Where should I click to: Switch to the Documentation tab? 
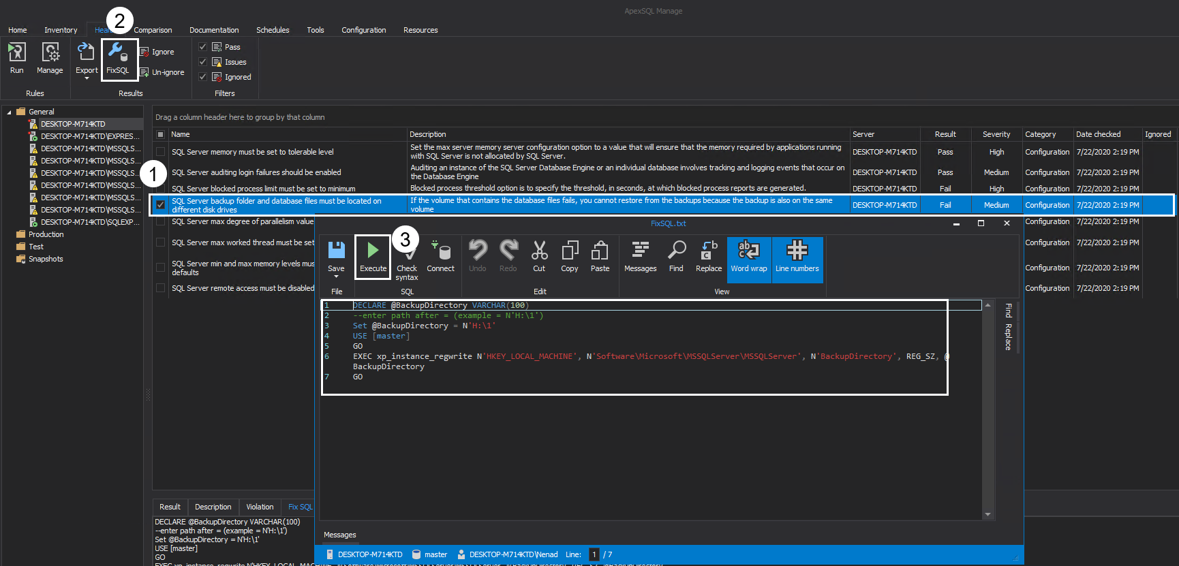coord(214,30)
